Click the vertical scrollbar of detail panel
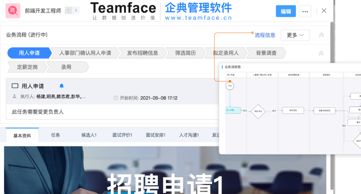 coord(332,106)
